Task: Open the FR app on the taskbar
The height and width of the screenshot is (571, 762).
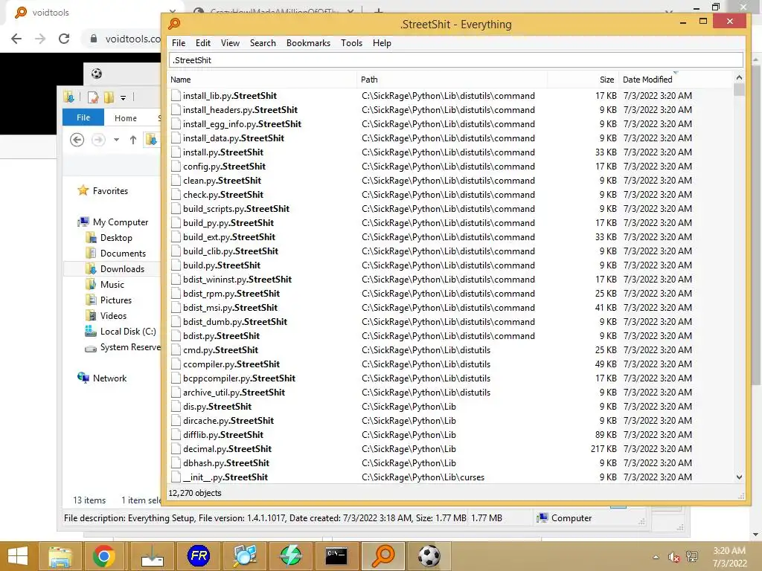Action: pyautogui.click(x=199, y=556)
